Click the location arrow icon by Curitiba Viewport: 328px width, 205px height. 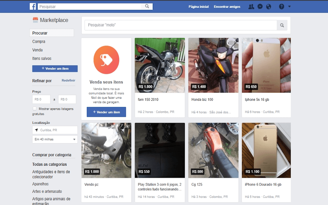[37, 130]
